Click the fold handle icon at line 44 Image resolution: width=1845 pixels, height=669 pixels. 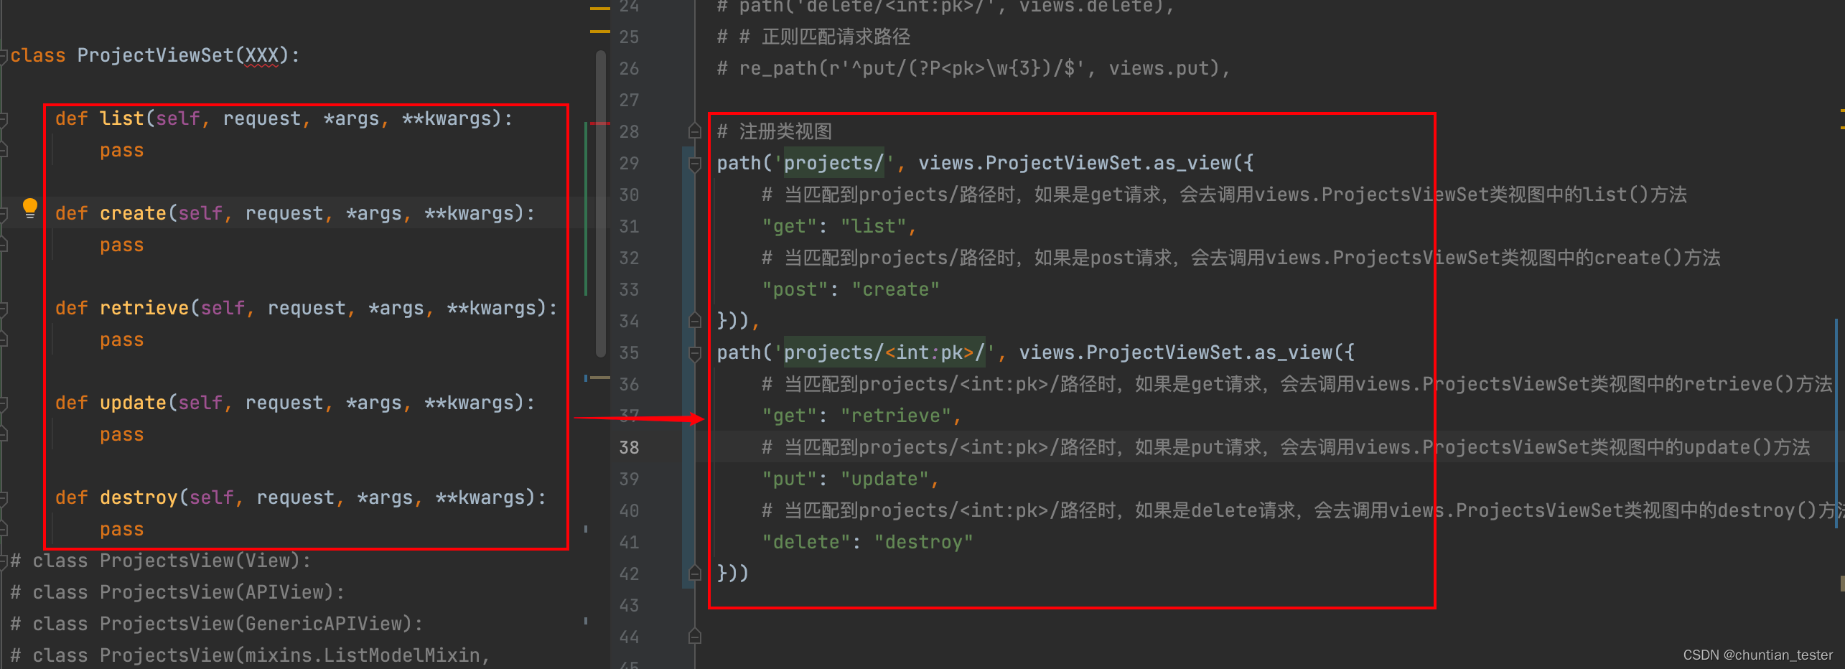pos(694,637)
